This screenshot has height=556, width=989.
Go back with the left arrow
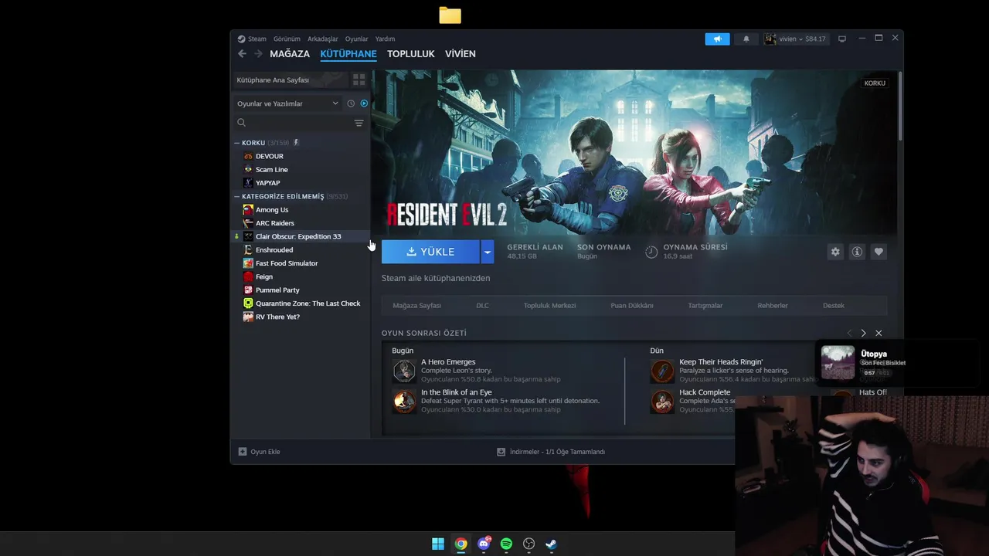coord(242,54)
